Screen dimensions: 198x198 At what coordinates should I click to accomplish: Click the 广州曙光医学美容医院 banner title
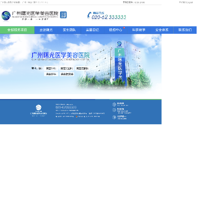[x=60, y=55]
